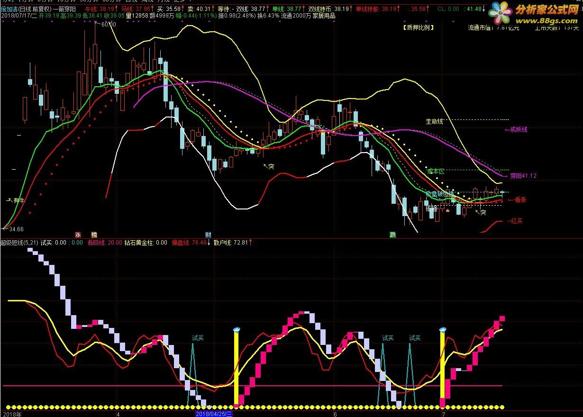Click the 34.66 low price label
The image size is (583, 417).
tap(16, 229)
